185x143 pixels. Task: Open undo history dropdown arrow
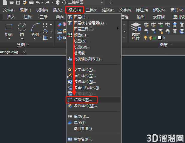tap(43, 2)
